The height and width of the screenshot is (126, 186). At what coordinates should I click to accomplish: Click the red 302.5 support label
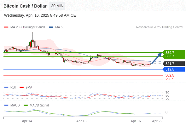170,75
